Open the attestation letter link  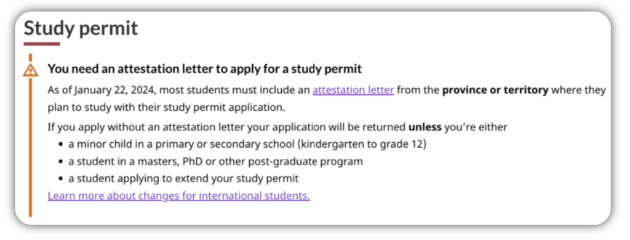(x=353, y=90)
